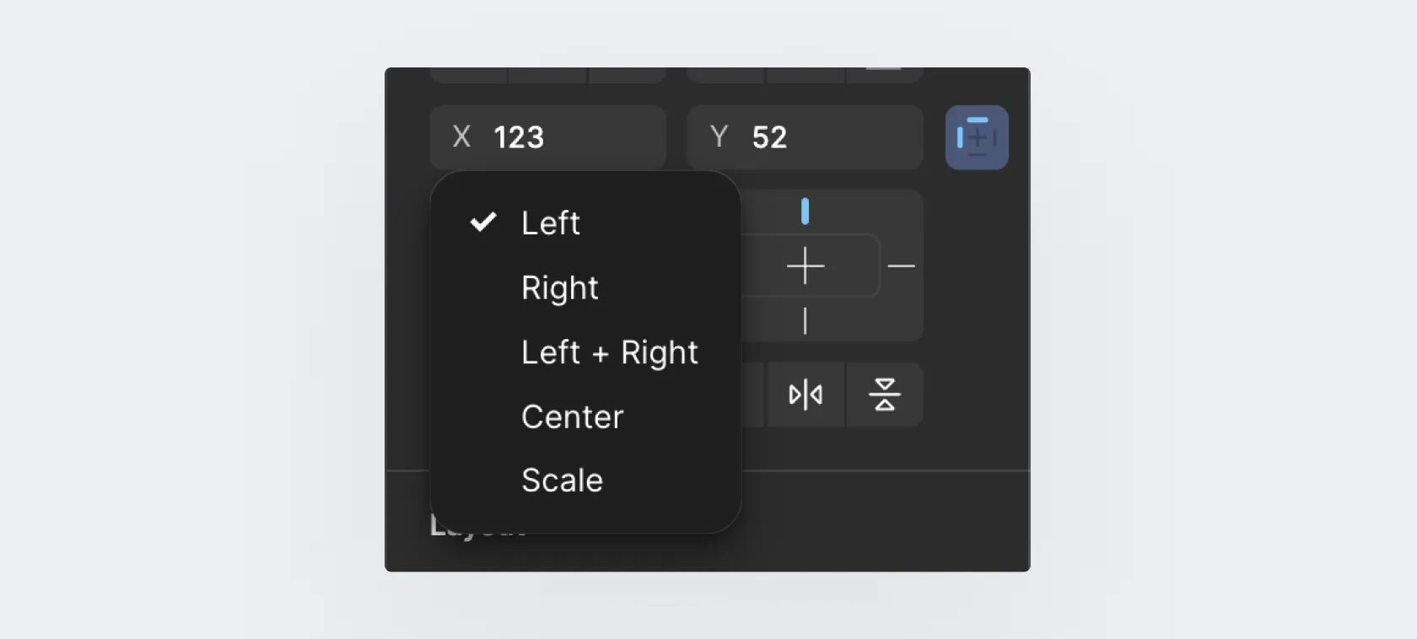The width and height of the screenshot is (1417, 639).
Task: Select the right constraint dash marker
Action: 901,266
